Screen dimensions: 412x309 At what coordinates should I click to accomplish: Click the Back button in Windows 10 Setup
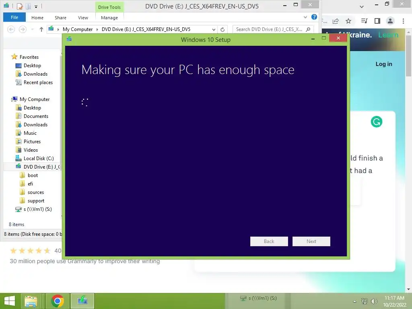[269, 241]
